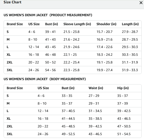Select the S brand size row in product measurement table

coord(73,32)
